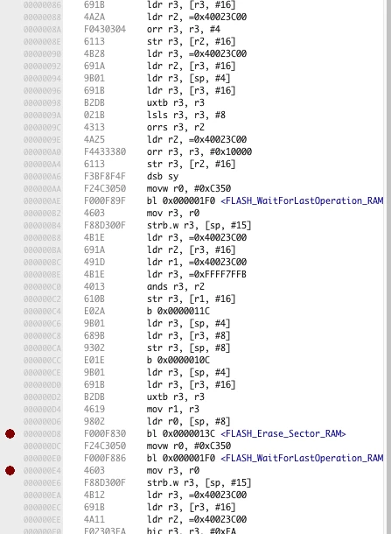Click opcode E01E
The width and height of the screenshot is (391, 534).
94,361
